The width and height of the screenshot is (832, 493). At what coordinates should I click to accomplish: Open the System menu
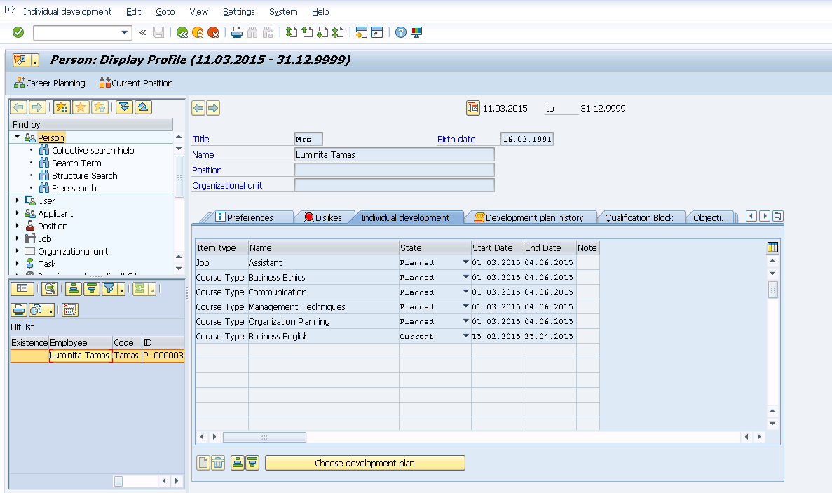pos(282,12)
